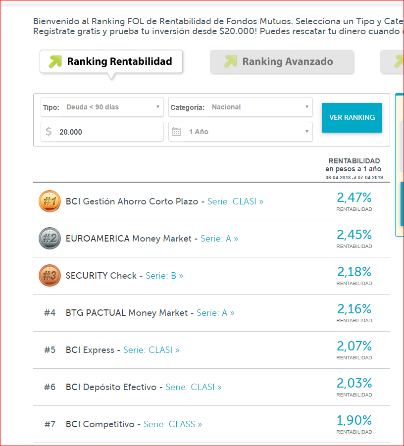Open the Serie: CLASI link for BCI Gestión

pos(235,201)
